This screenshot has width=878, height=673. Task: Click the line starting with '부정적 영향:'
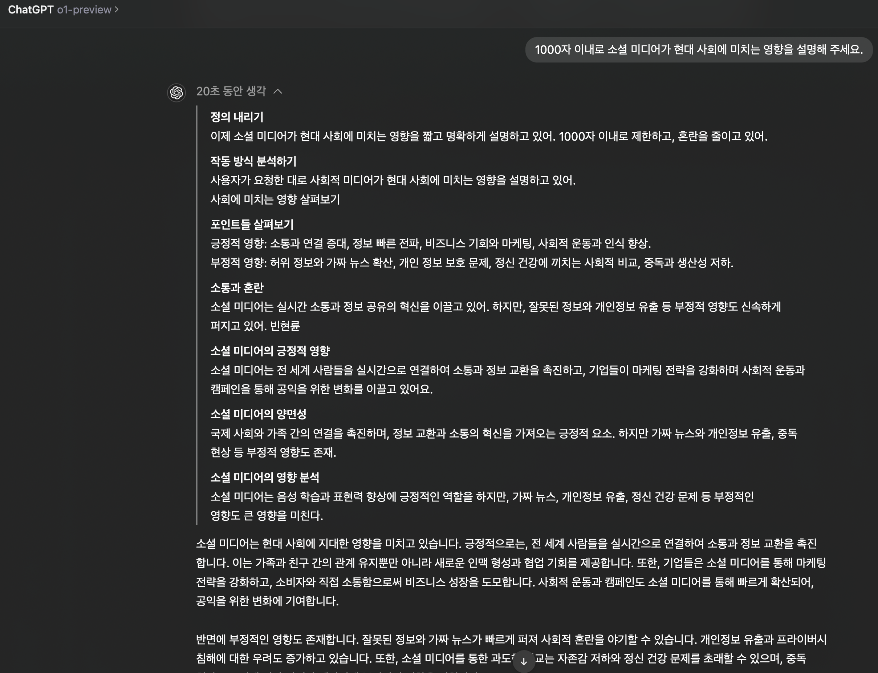pos(471,263)
